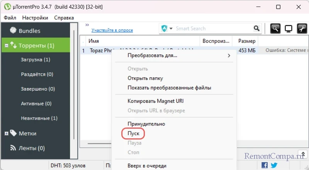Open Ленты (0) feeds section
Image resolution: width=309 pixels, height=170 pixels.
click(x=32, y=148)
